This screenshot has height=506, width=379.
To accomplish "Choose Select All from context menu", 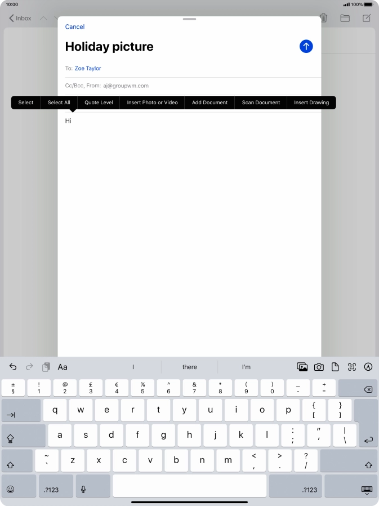I will point(59,103).
